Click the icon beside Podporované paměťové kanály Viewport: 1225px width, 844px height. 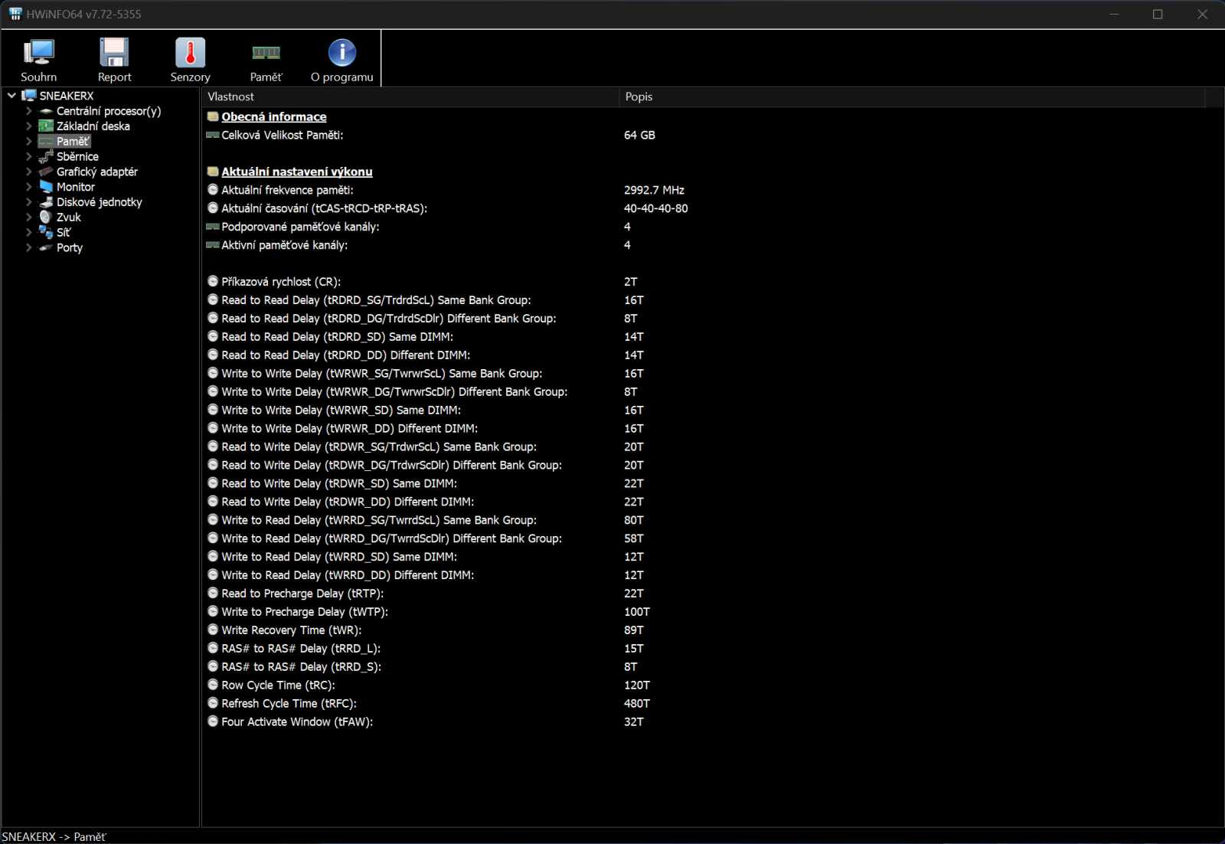tap(213, 227)
